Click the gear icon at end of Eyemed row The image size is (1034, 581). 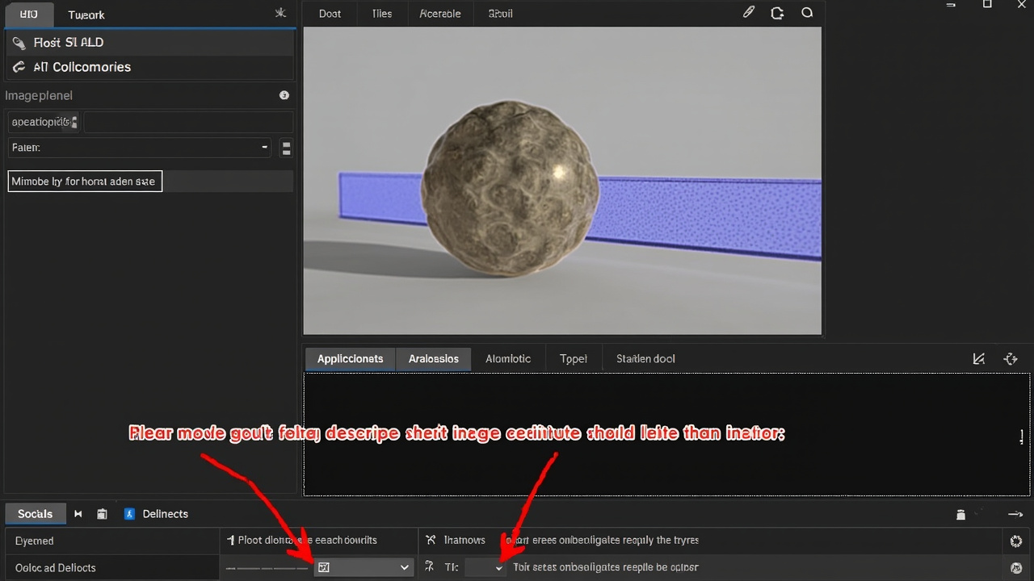pyautogui.click(x=1016, y=541)
